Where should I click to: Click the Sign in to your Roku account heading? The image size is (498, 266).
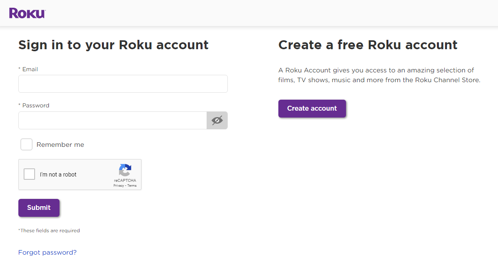click(x=113, y=45)
